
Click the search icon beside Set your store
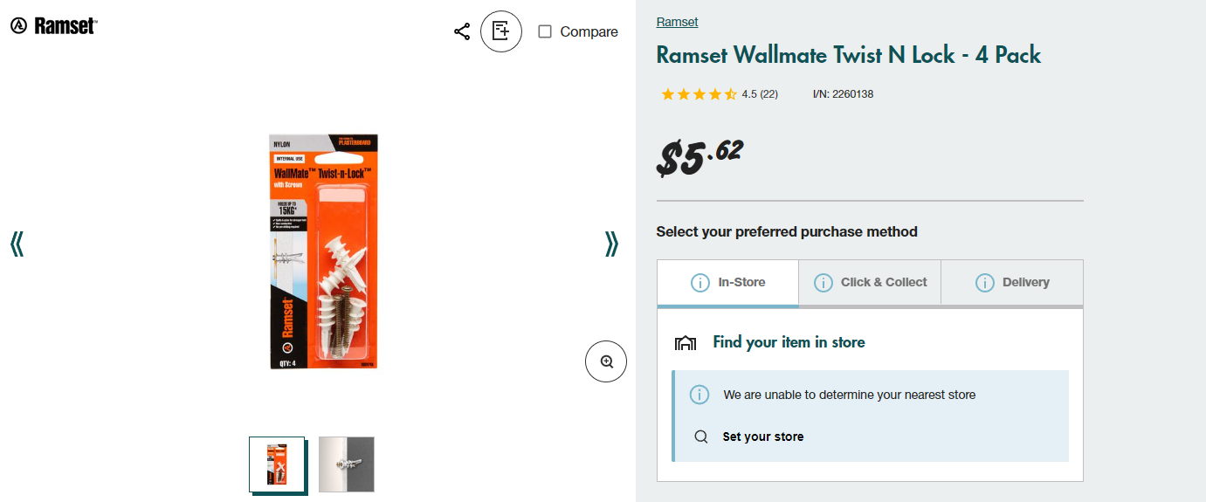click(701, 437)
